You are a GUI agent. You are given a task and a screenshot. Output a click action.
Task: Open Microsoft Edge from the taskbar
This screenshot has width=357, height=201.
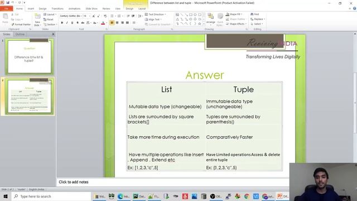tap(120, 196)
